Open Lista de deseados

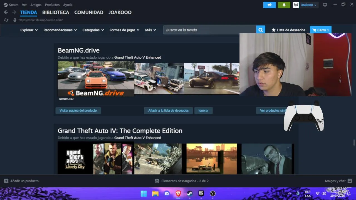click(x=288, y=30)
